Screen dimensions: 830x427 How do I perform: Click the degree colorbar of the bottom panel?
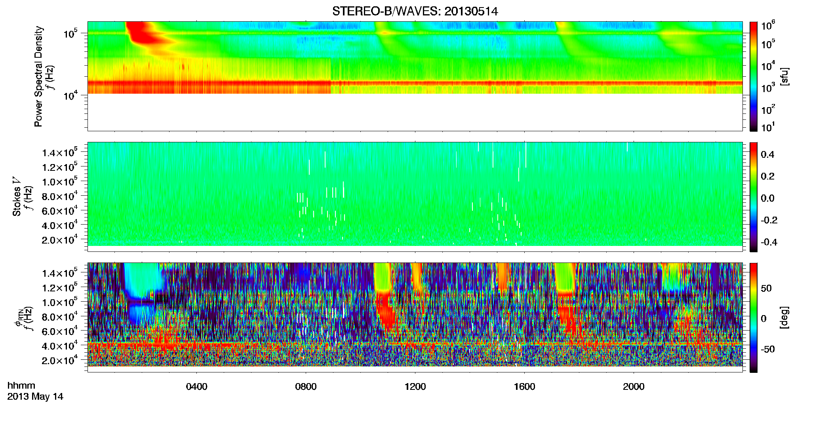point(754,317)
